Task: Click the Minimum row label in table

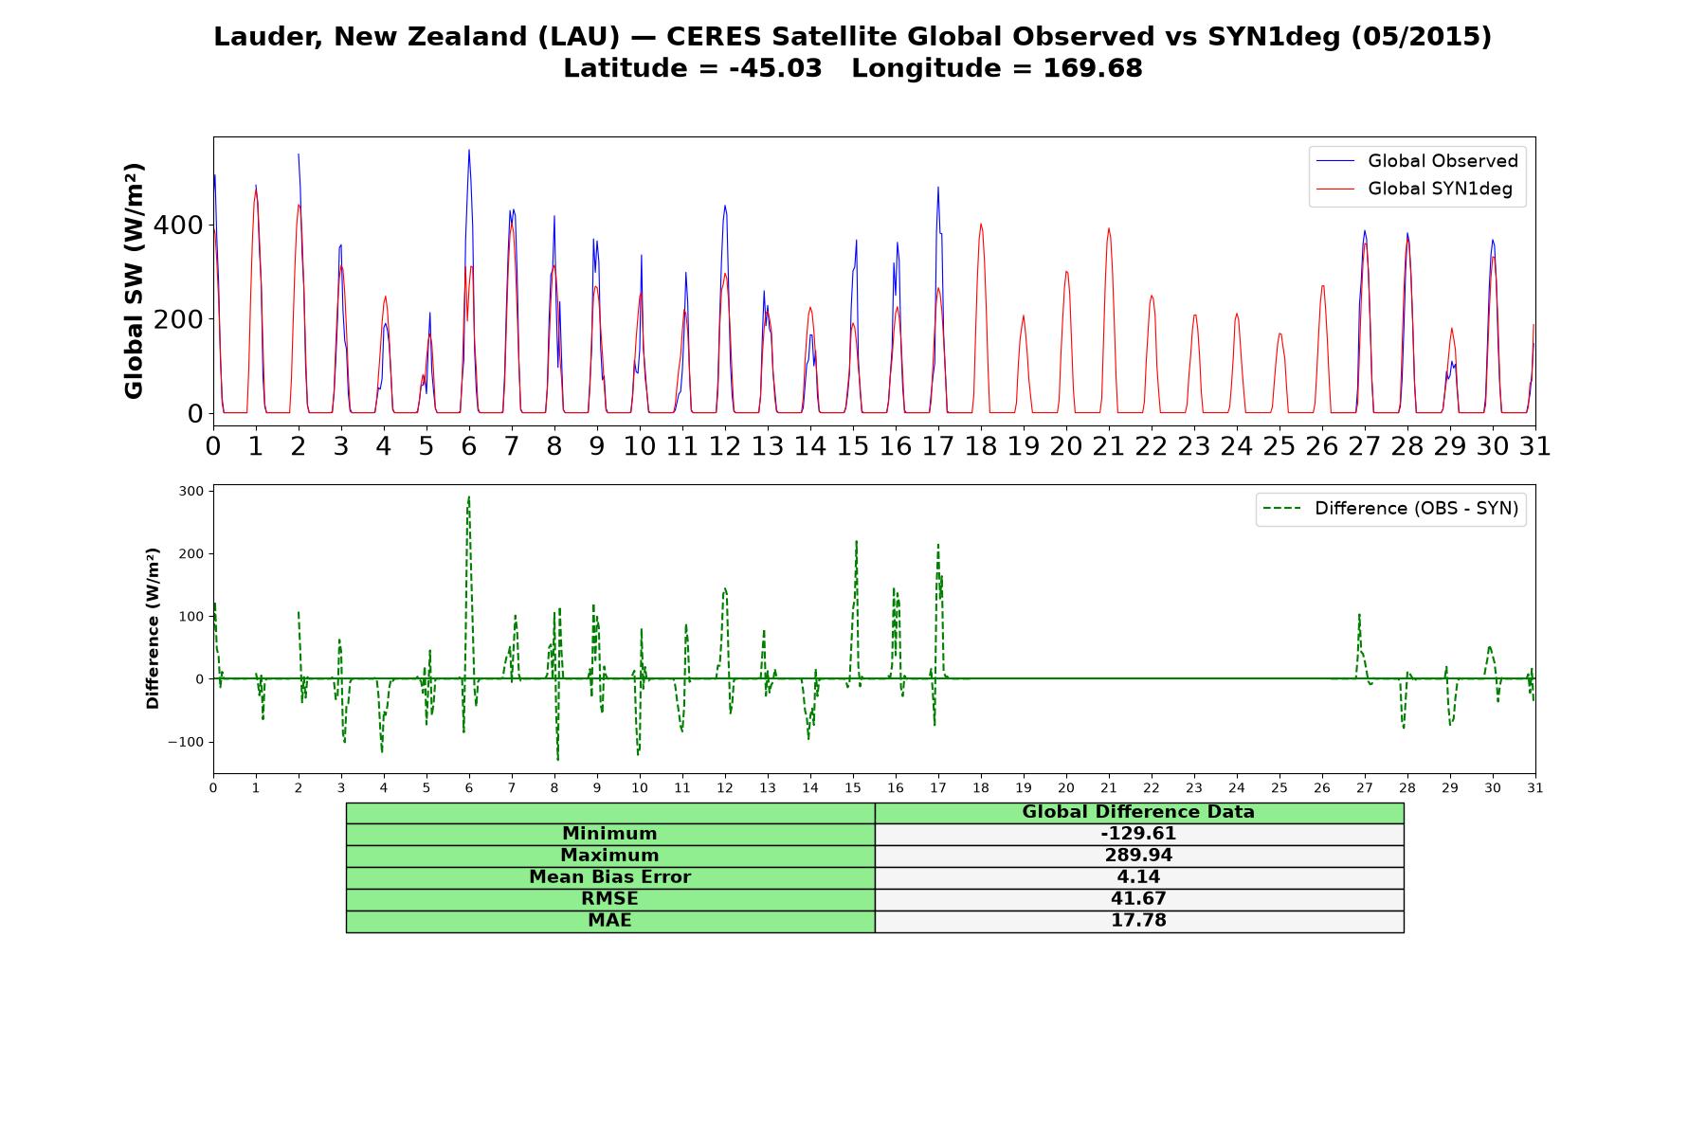Action: (x=609, y=834)
